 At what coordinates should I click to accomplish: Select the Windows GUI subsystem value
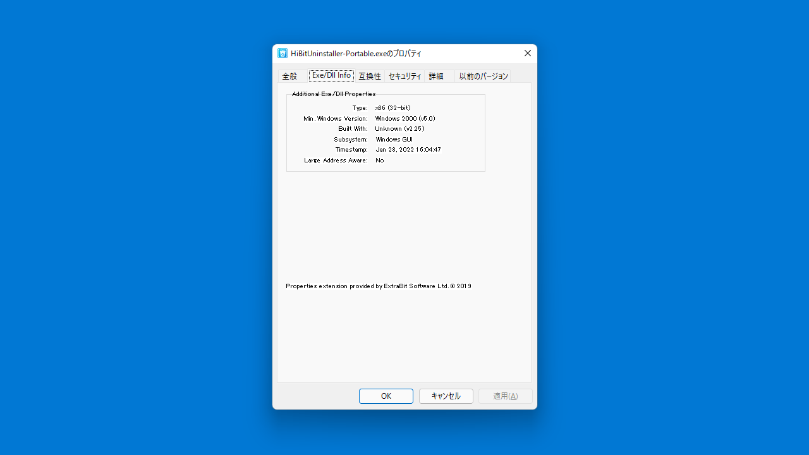click(394, 140)
